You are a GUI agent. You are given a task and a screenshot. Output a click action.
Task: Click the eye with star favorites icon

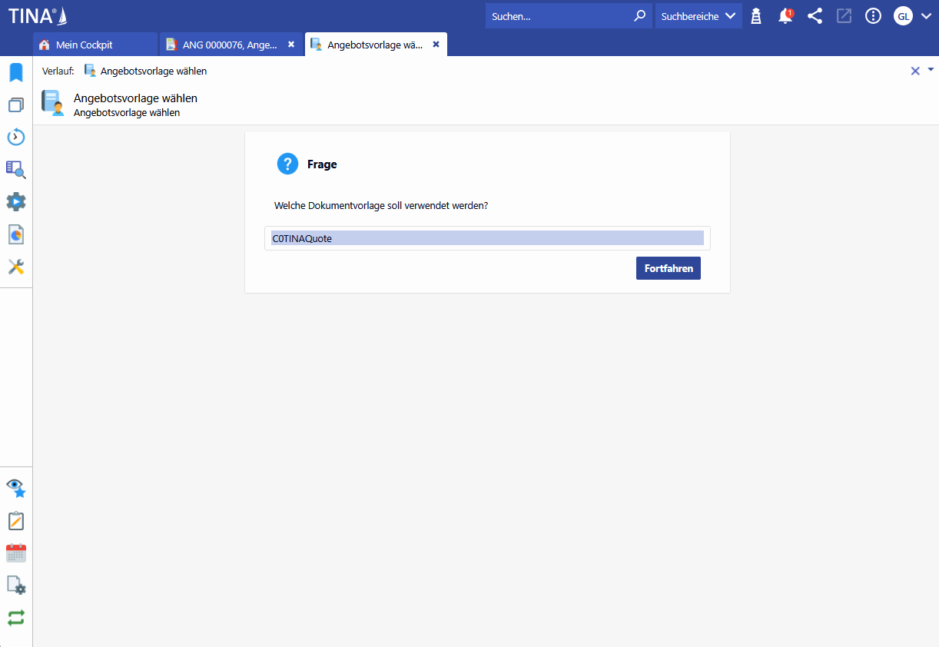click(x=16, y=488)
